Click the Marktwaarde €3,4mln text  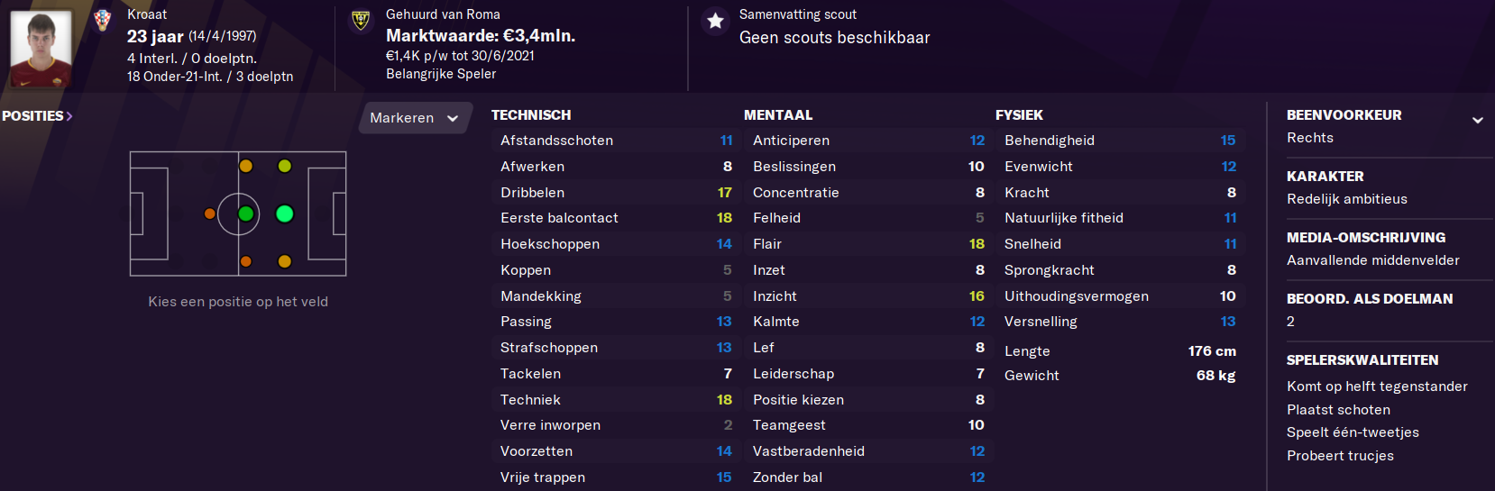click(x=481, y=36)
